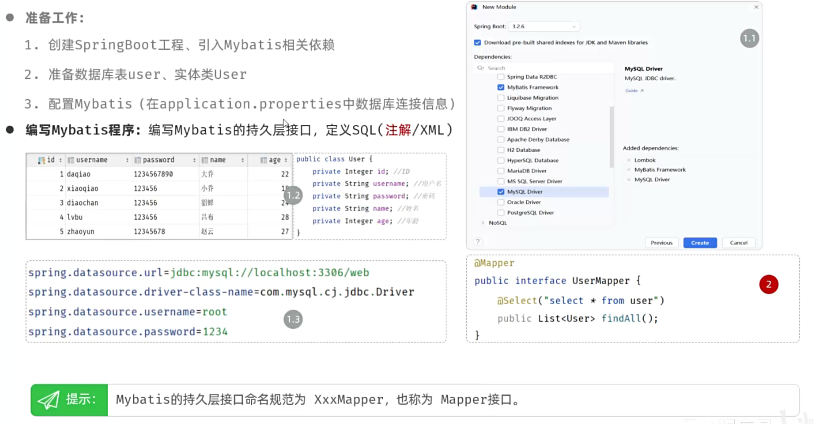Select password cell '1234567890'

tap(153, 174)
